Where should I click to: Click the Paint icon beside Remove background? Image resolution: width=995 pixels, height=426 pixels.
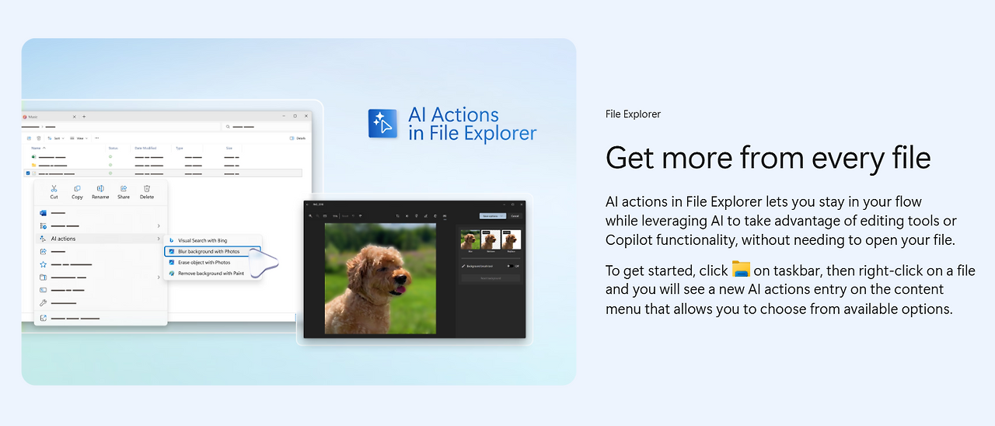pyautogui.click(x=172, y=274)
